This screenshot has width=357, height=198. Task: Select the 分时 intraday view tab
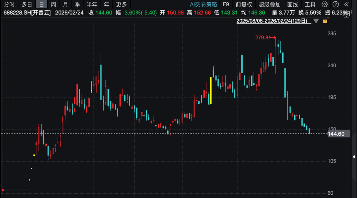pos(9,4)
